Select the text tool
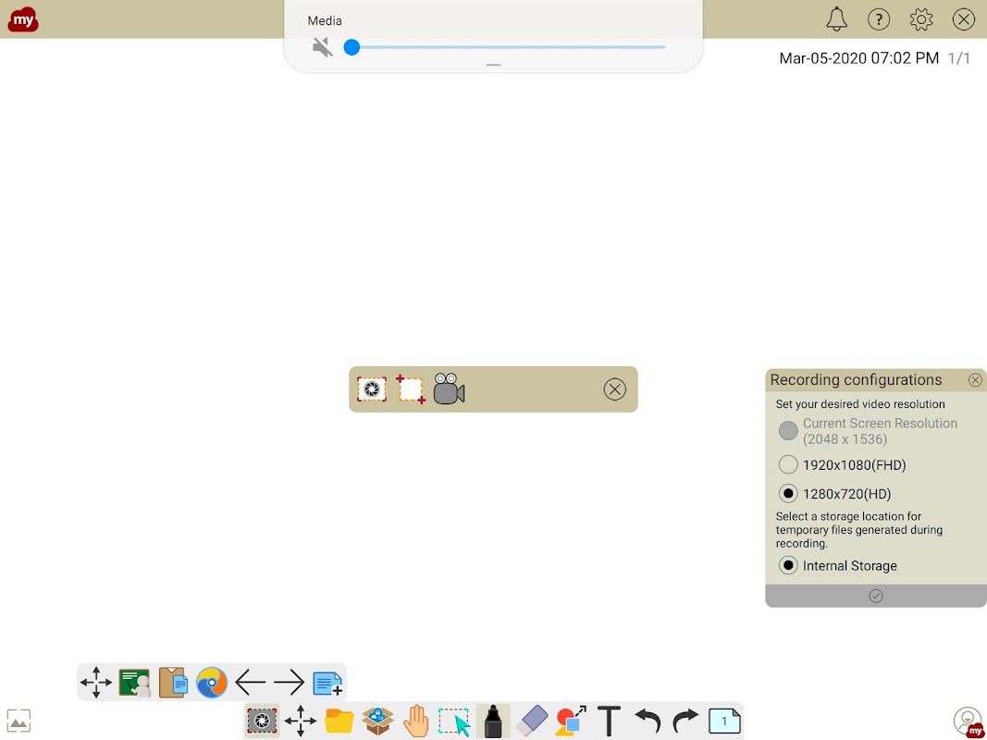Screen dimensions: 987x740 pyautogui.click(x=609, y=721)
